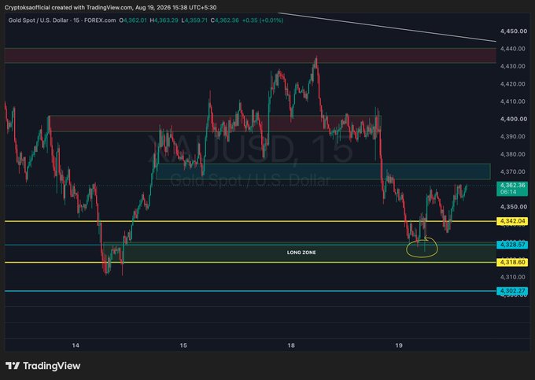Viewport: 535px width, 380px height.
Task: Click the 4,370.00 price axis label
Action: pyautogui.click(x=512, y=172)
